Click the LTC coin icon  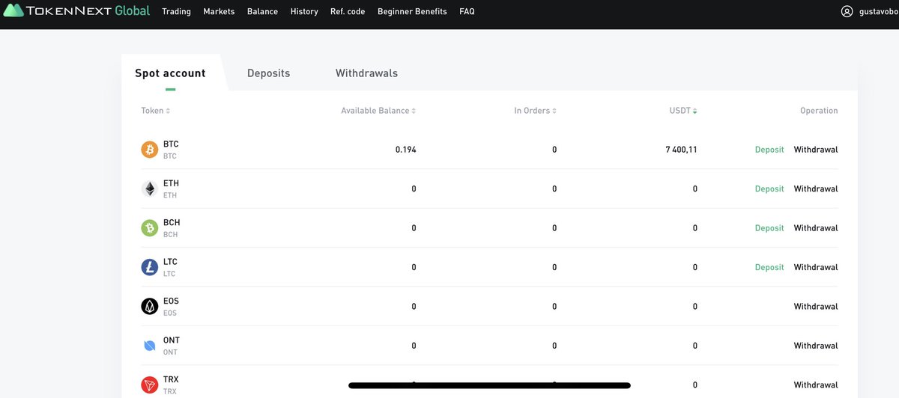pyautogui.click(x=150, y=267)
